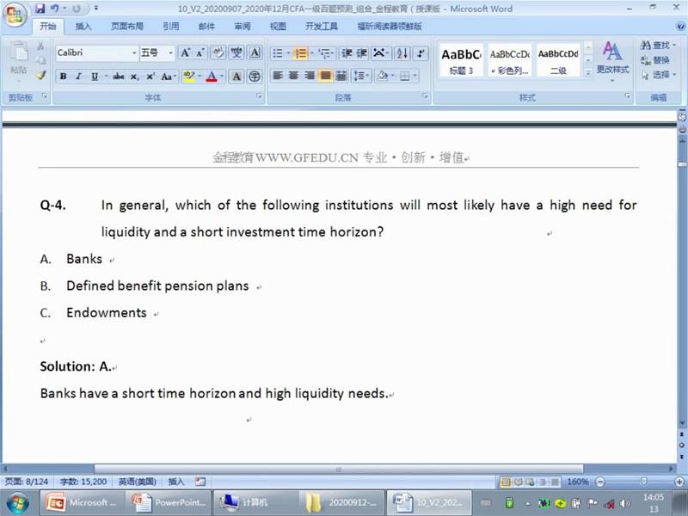Open the font size dropdown showing 五号
688x516 pixels.
click(157, 53)
